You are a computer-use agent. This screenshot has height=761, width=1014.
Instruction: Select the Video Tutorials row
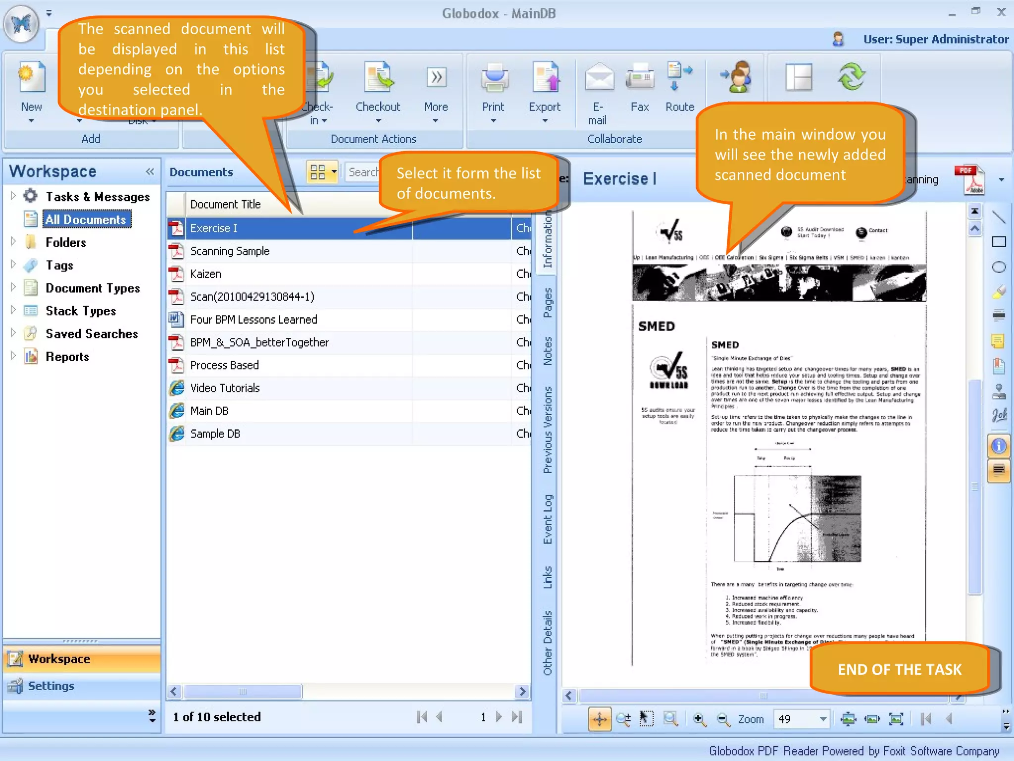click(349, 388)
